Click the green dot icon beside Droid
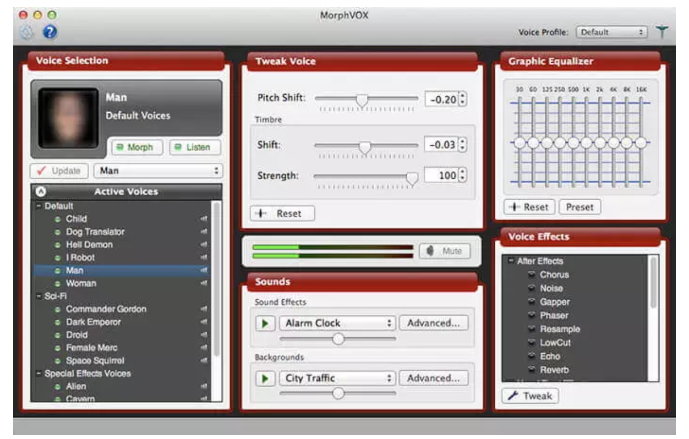The height and width of the screenshot is (439, 689). [x=57, y=335]
